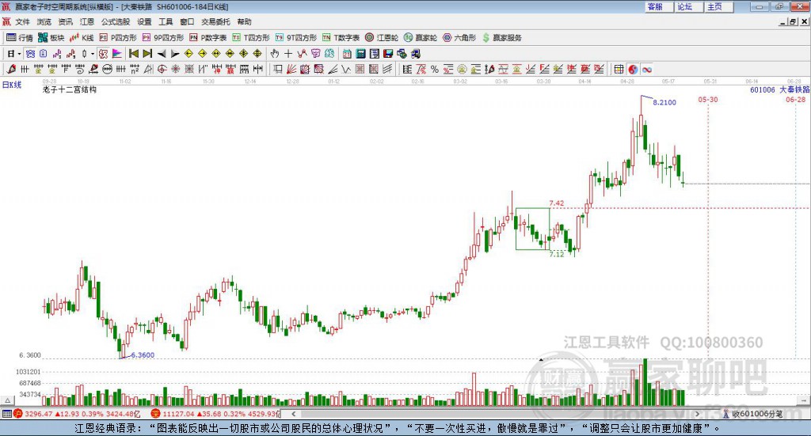This screenshot has height=436, width=811.
Task: Open the 浏览 menu
Action: pyautogui.click(x=44, y=21)
